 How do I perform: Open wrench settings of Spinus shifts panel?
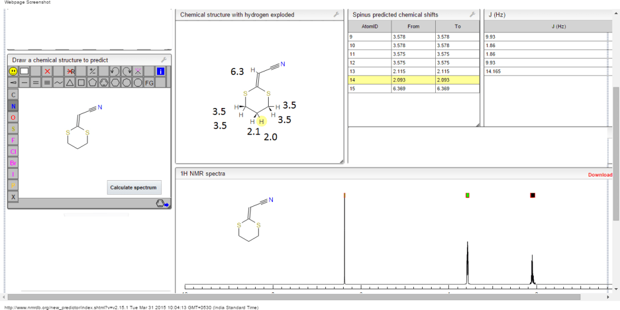click(x=472, y=14)
